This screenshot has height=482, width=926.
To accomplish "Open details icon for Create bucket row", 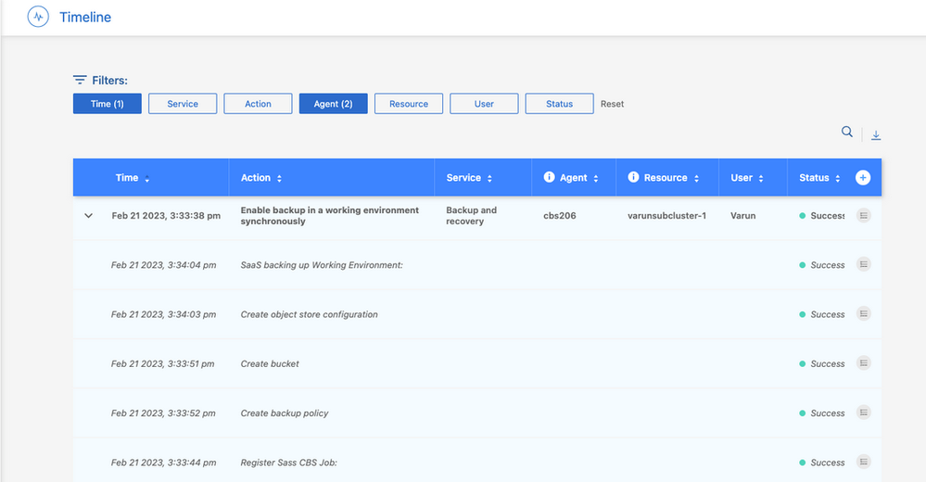I will (864, 363).
